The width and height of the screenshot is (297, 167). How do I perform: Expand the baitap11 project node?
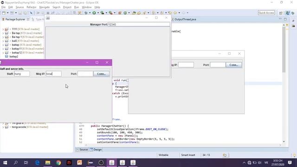tap(3, 49)
